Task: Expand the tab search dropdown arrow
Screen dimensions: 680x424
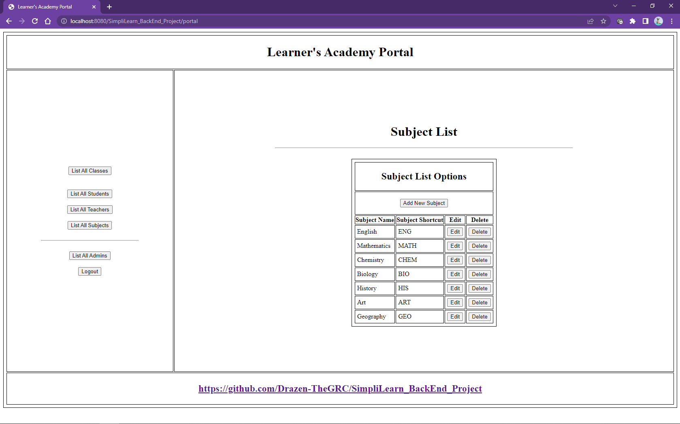Action: (615, 6)
